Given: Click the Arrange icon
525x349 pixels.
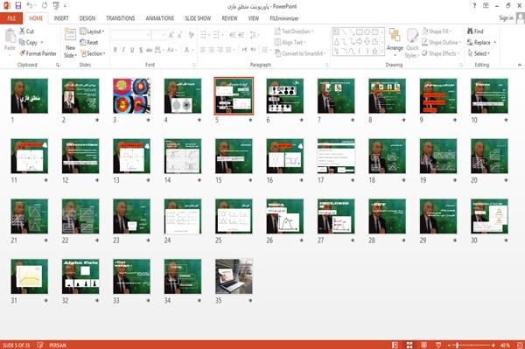Looking at the screenshot, I should click(395, 35).
